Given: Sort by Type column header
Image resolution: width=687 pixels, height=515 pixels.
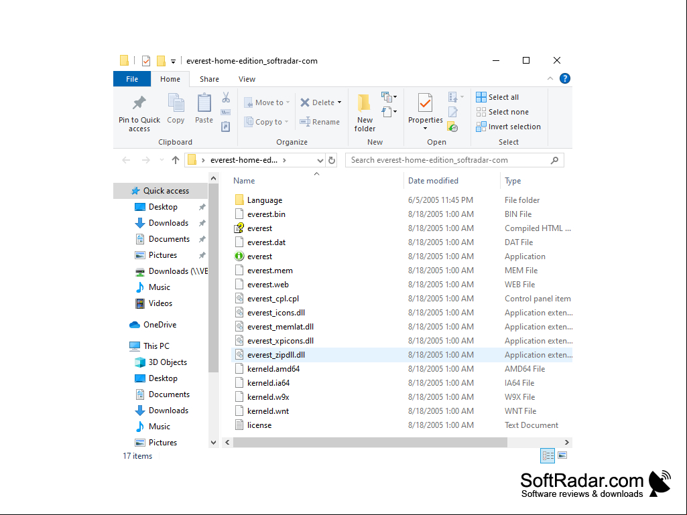Looking at the screenshot, I should click(x=513, y=181).
